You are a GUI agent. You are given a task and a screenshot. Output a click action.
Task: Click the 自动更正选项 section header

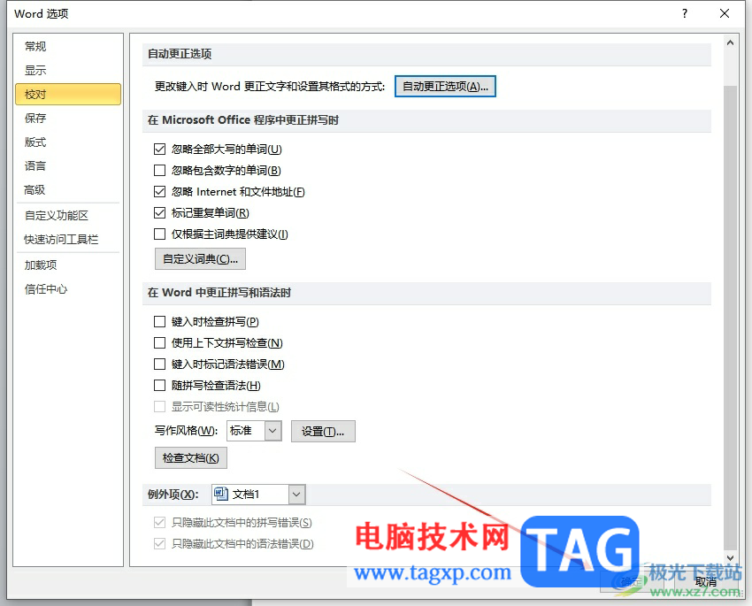point(180,54)
